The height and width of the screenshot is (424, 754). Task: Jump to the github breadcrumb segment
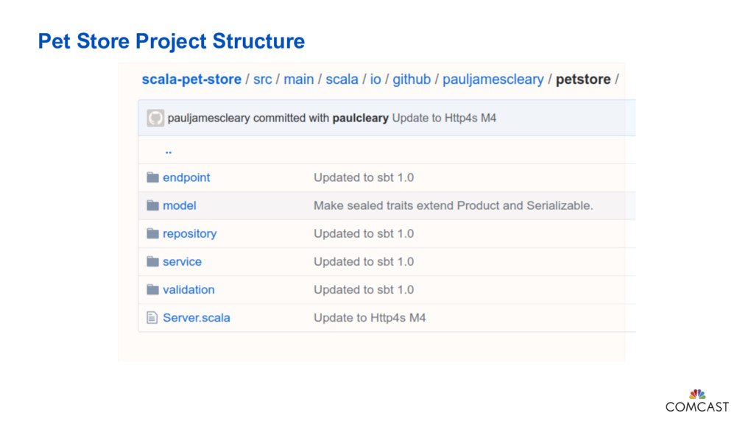pos(412,79)
